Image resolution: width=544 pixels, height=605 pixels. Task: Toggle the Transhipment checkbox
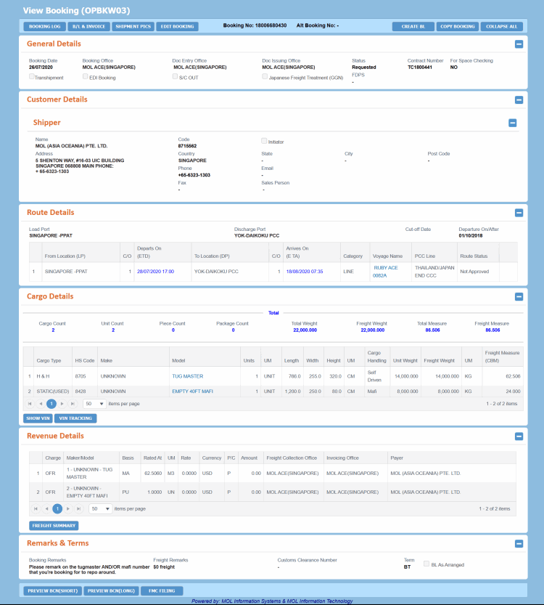32,76
